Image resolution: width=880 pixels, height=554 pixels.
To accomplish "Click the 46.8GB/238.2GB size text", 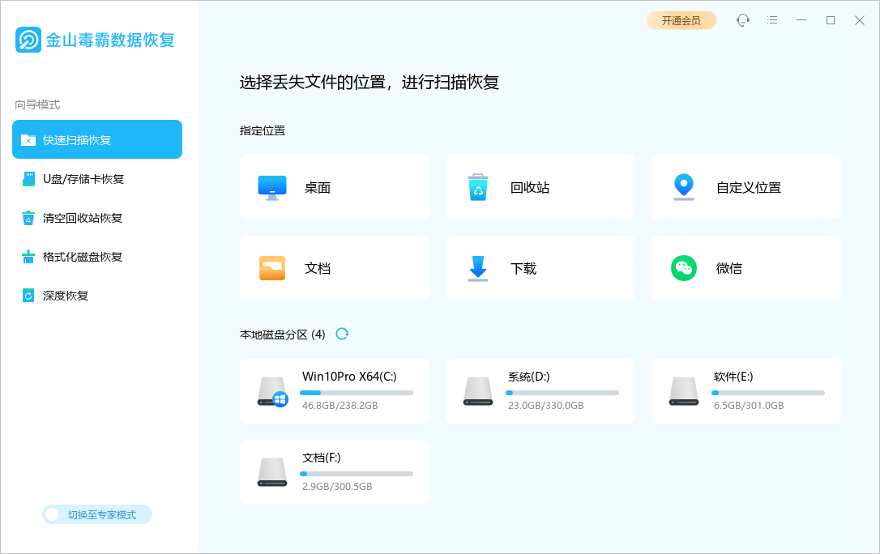I will pos(340,406).
